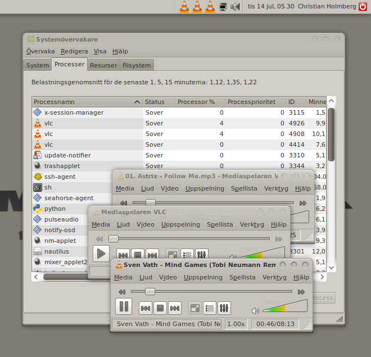This screenshot has height=357, width=371.
Task: Open Spellista menu in Sven Vath VLC window
Action: 242,277
